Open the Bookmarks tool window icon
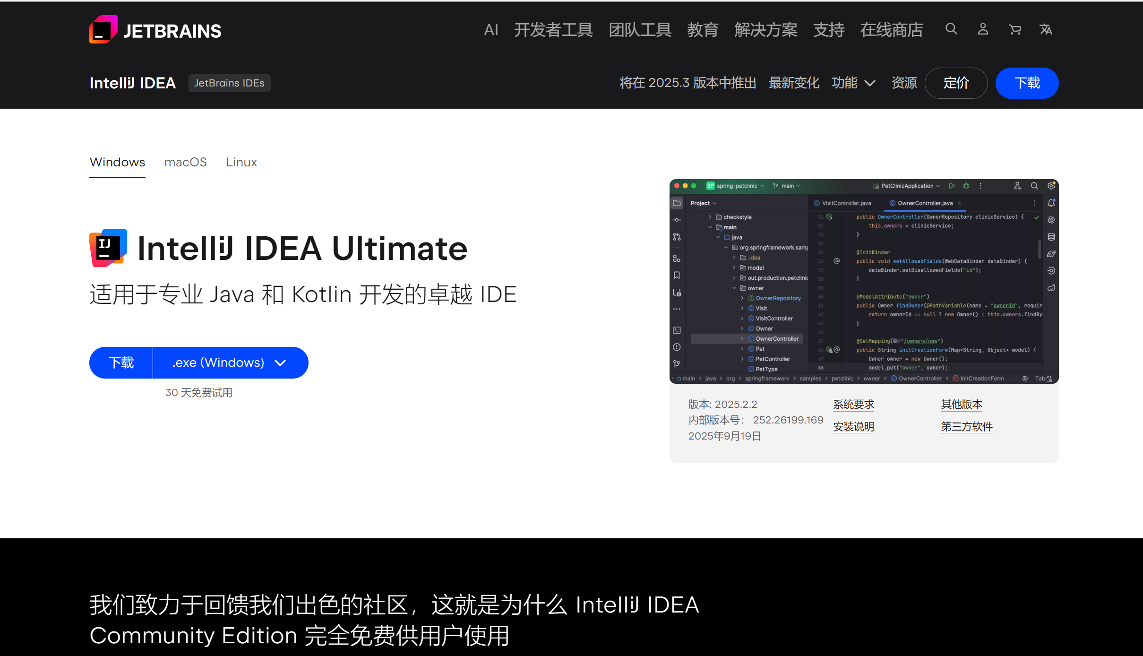Viewport: 1143px width, 656px height. (x=677, y=276)
